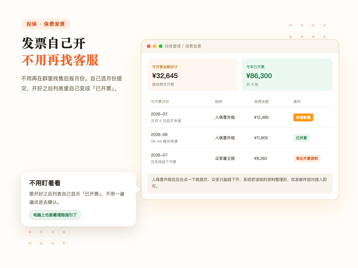Click the 险种 column header
This screenshot has height=268, width=358.
[218, 102]
